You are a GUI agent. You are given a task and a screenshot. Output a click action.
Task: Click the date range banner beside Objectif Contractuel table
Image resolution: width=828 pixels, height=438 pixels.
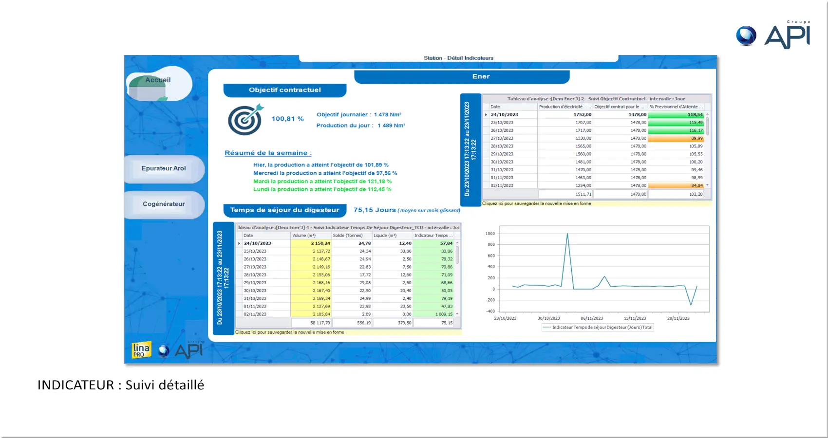[x=470, y=149]
